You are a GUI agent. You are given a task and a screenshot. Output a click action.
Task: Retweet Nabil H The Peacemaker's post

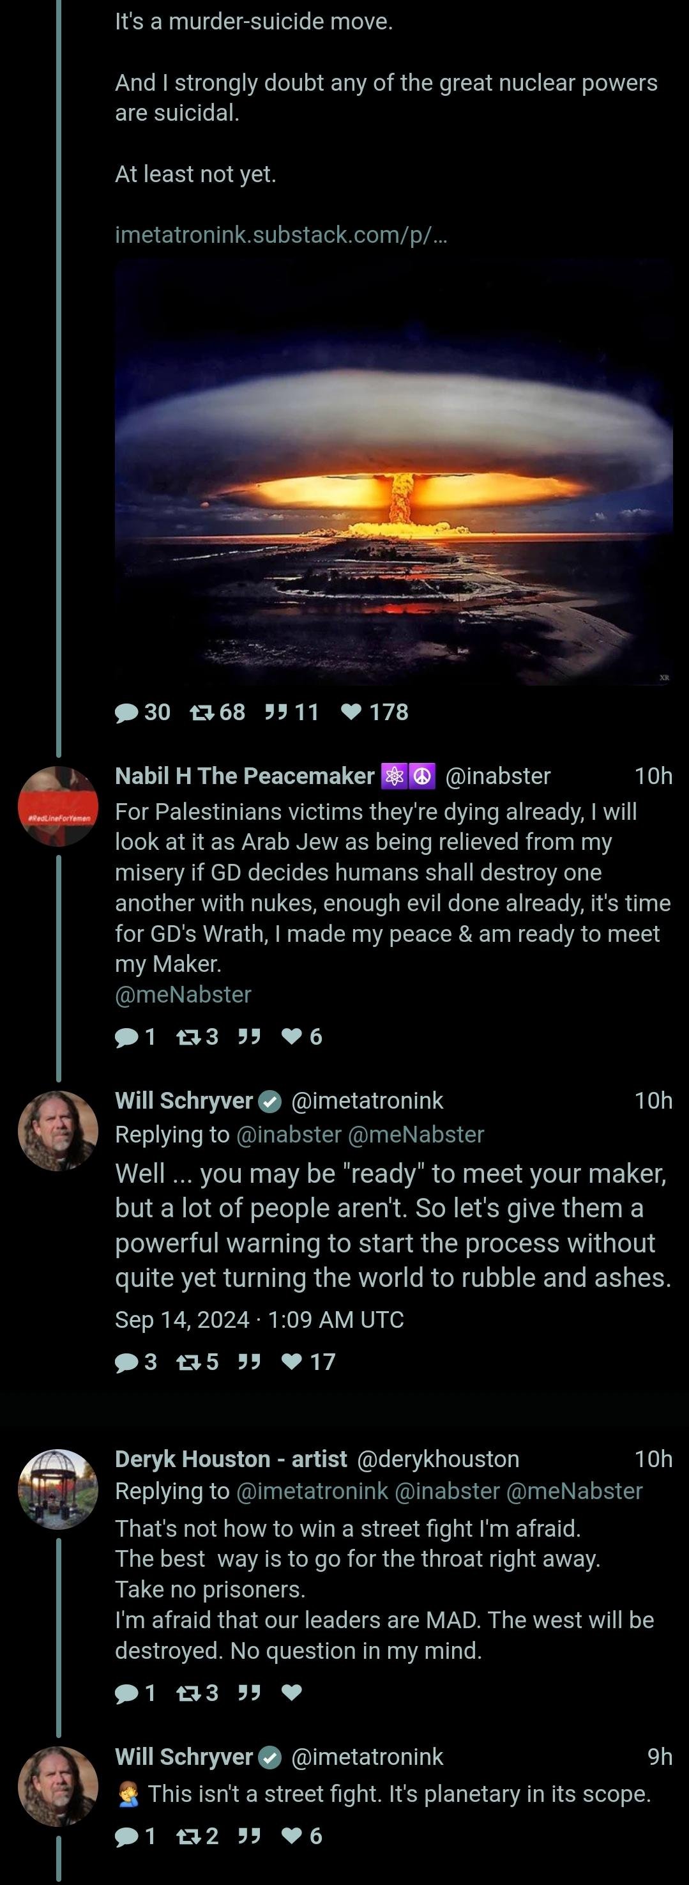[x=188, y=1036]
